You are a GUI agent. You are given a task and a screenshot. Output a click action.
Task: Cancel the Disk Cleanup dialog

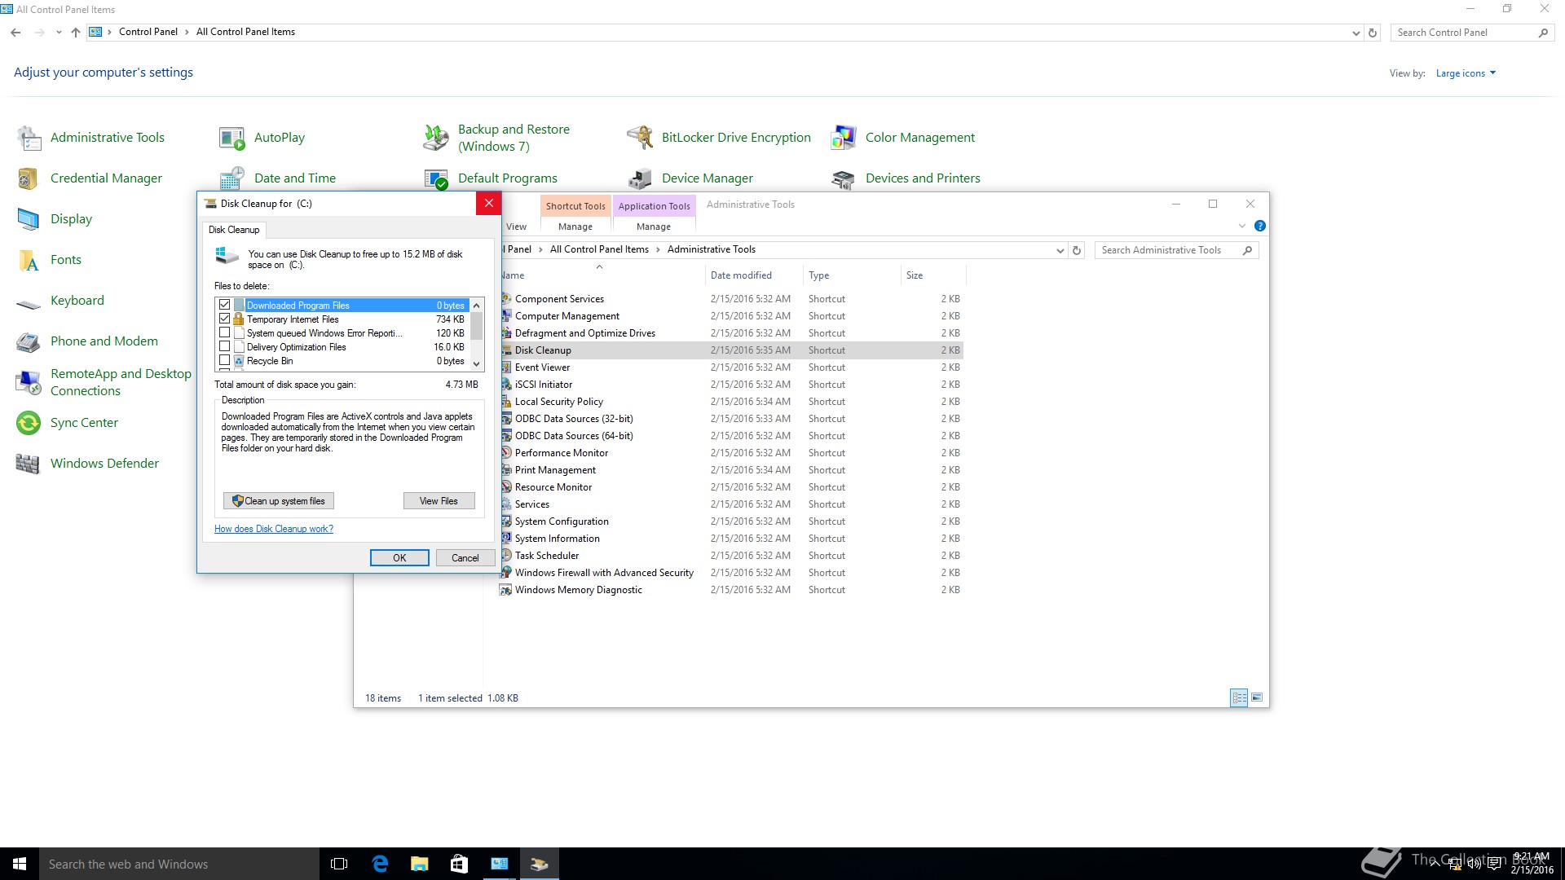(465, 558)
